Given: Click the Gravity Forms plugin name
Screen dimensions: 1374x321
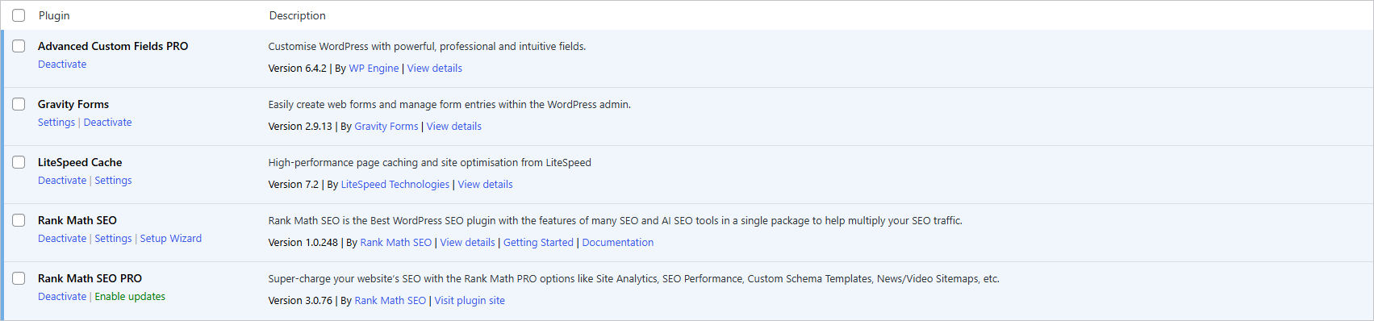Looking at the screenshot, I should point(73,104).
